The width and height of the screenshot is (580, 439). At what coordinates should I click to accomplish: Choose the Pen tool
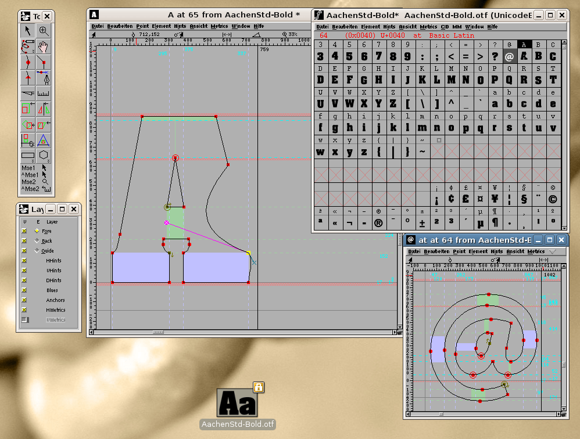pyautogui.click(x=43, y=78)
